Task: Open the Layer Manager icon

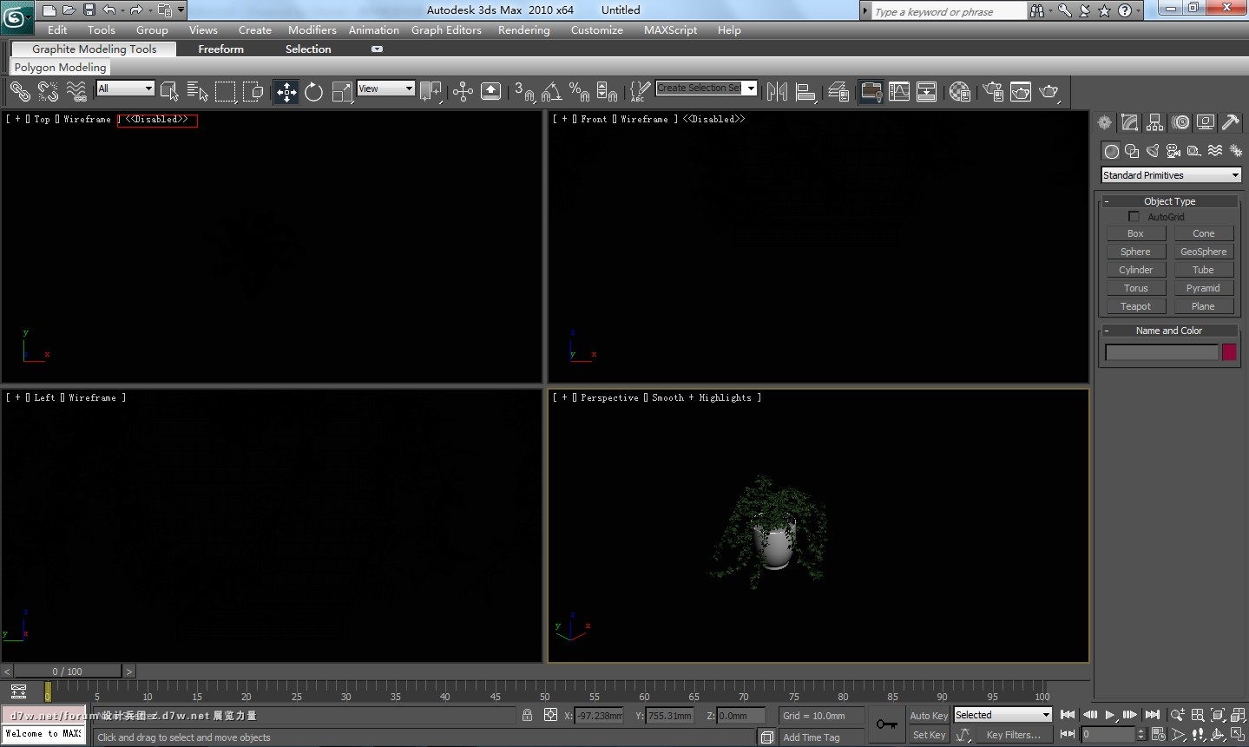Action: pos(838,91)
